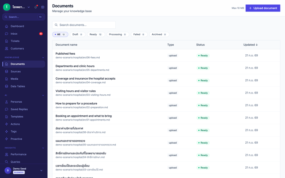Image resolution: width=285 pixels, height=178 pixels.
Task: Select the Draft filter tab
Action: pyautogui.click(x=77, y=34)
